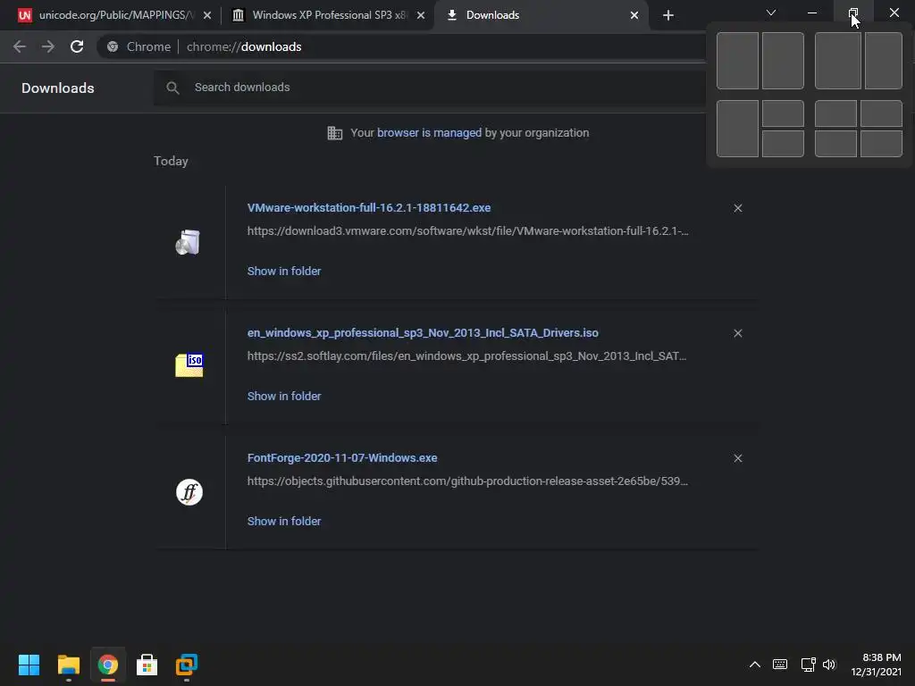Show FontForge installer in folder

[284, 522]
